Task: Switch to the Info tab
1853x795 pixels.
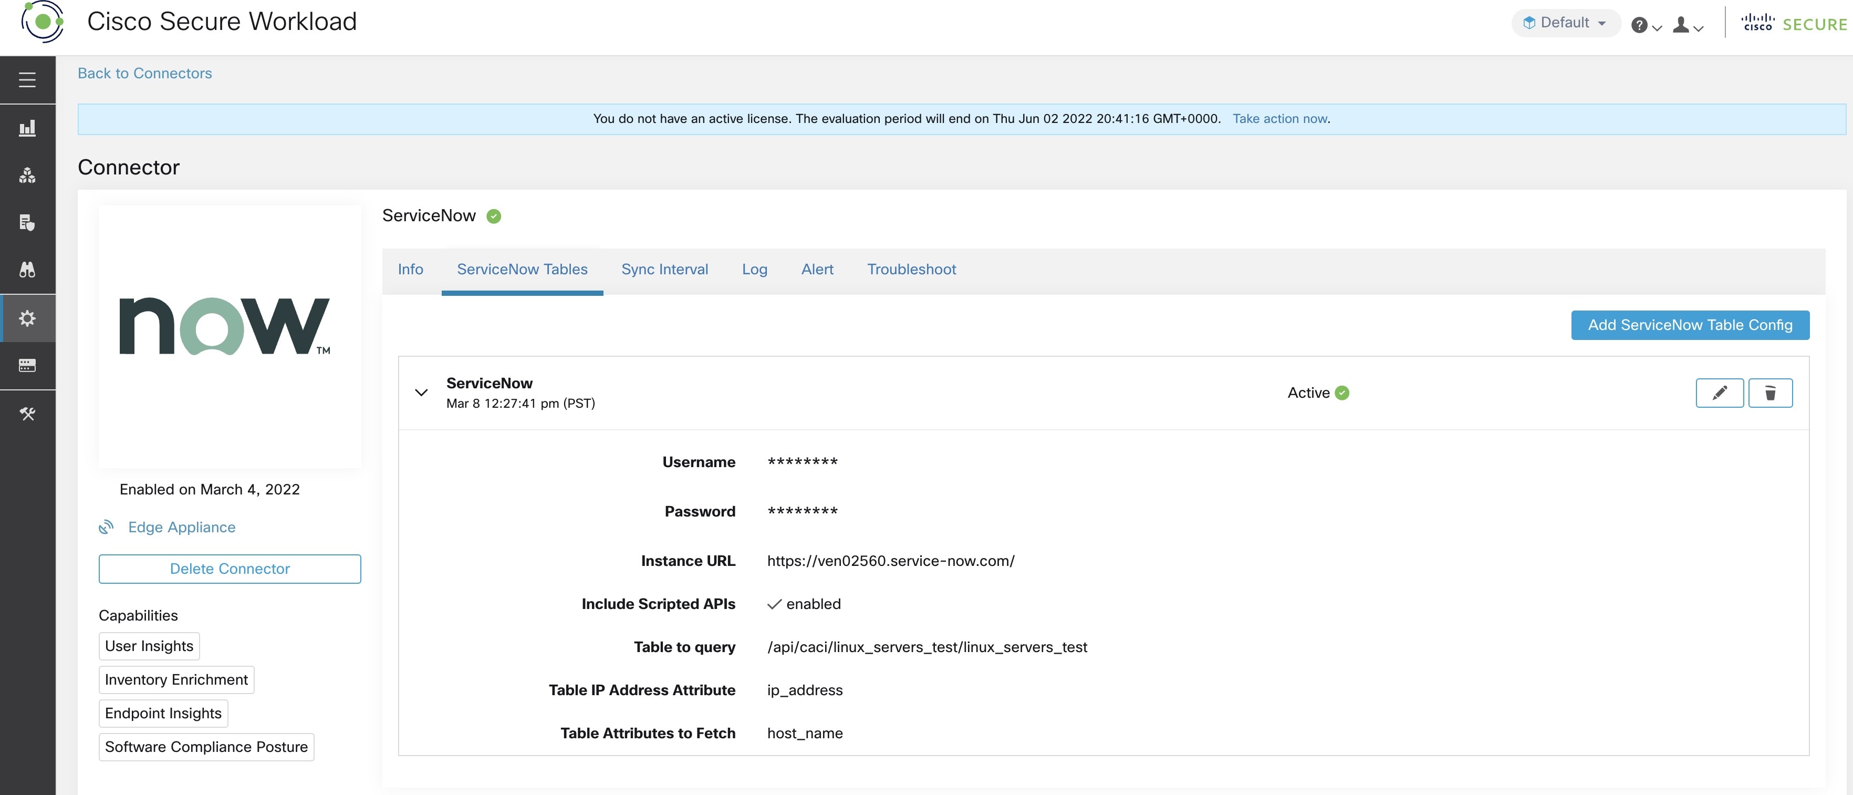Action: tap(411, 269)
